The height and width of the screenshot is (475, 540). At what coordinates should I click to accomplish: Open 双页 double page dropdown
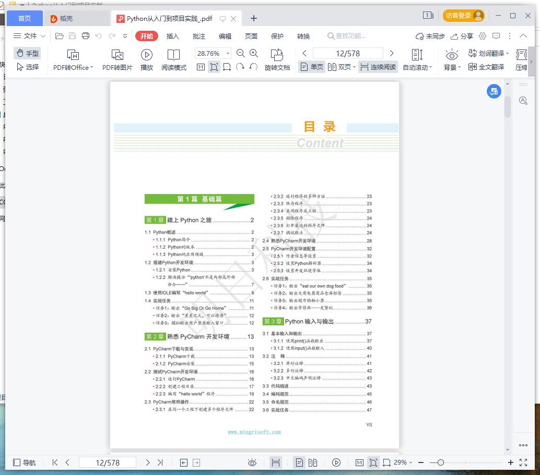coord(342,67)
